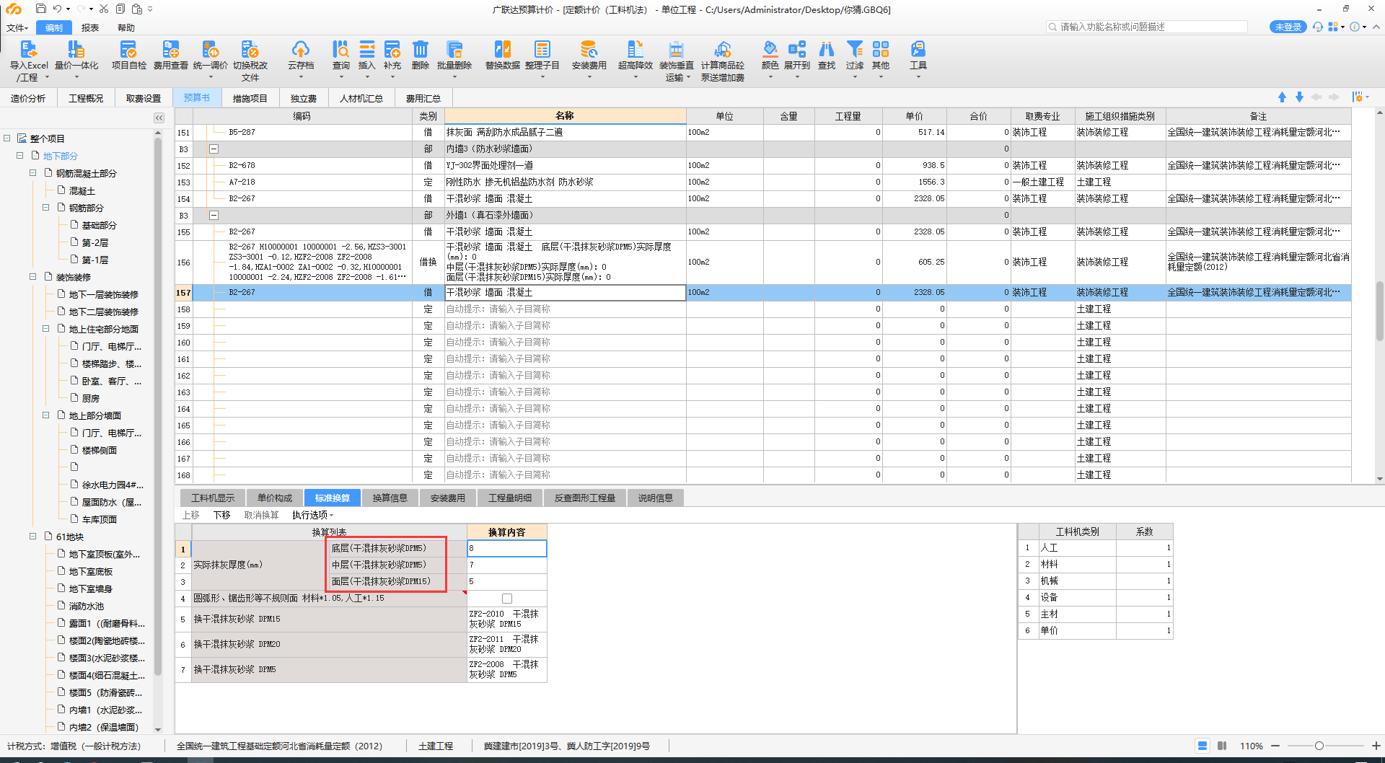Click the zoom-in plus at status bar
Image resolution: width=1385 pixels, height=763 pixels.
(x=1376, y=746)
